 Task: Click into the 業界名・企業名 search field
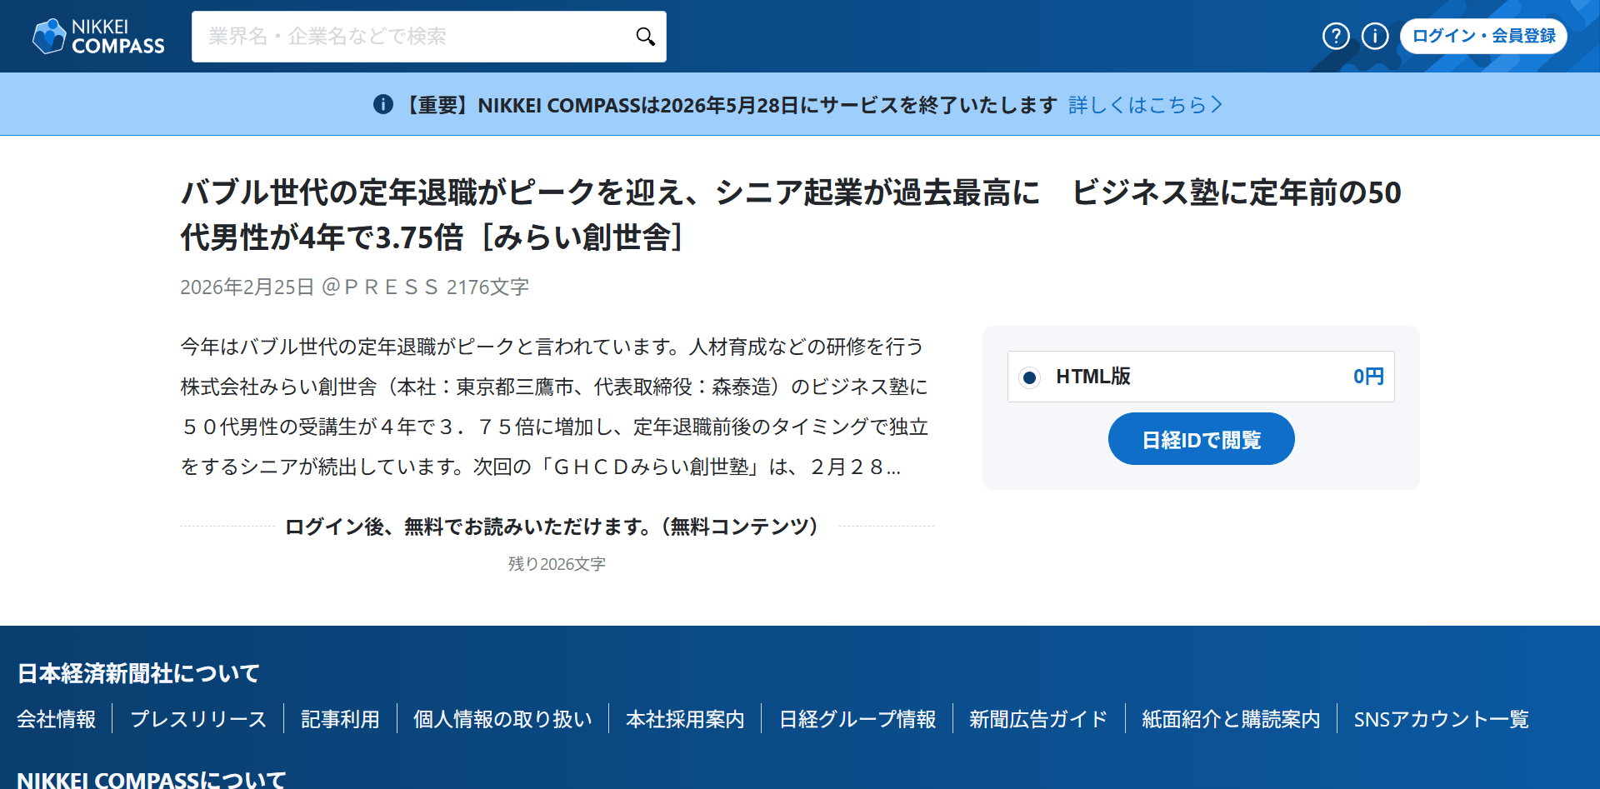click(412, 37)
